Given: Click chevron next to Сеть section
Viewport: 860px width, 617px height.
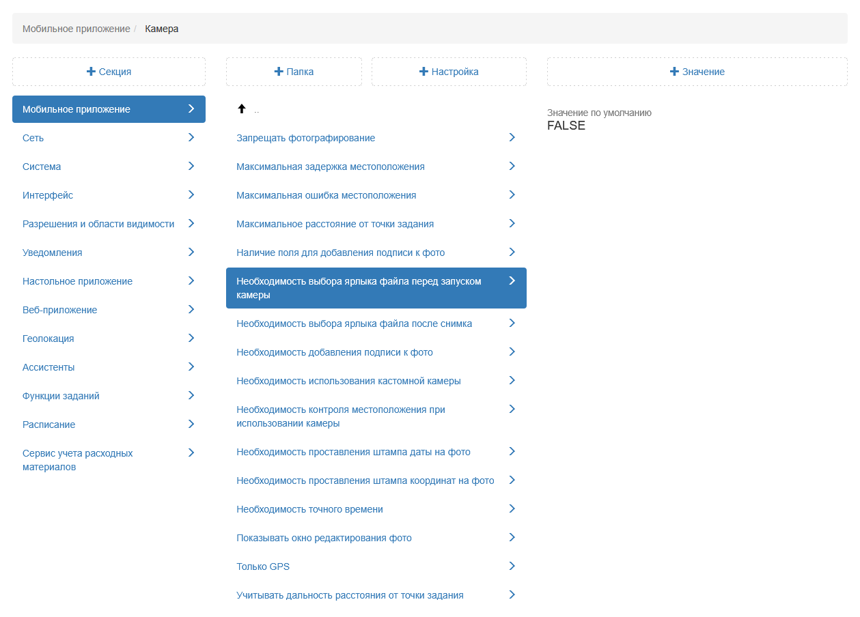Looking at the screenshot, I should (x=191, y=138).
